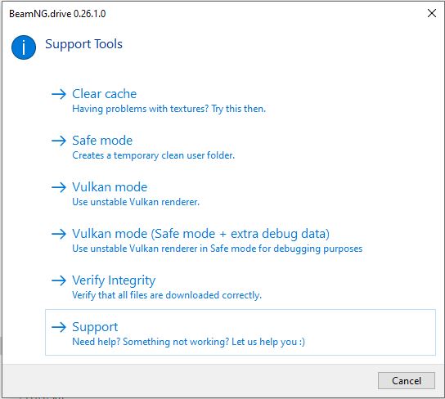Open the Support option title

pos(95,327)
